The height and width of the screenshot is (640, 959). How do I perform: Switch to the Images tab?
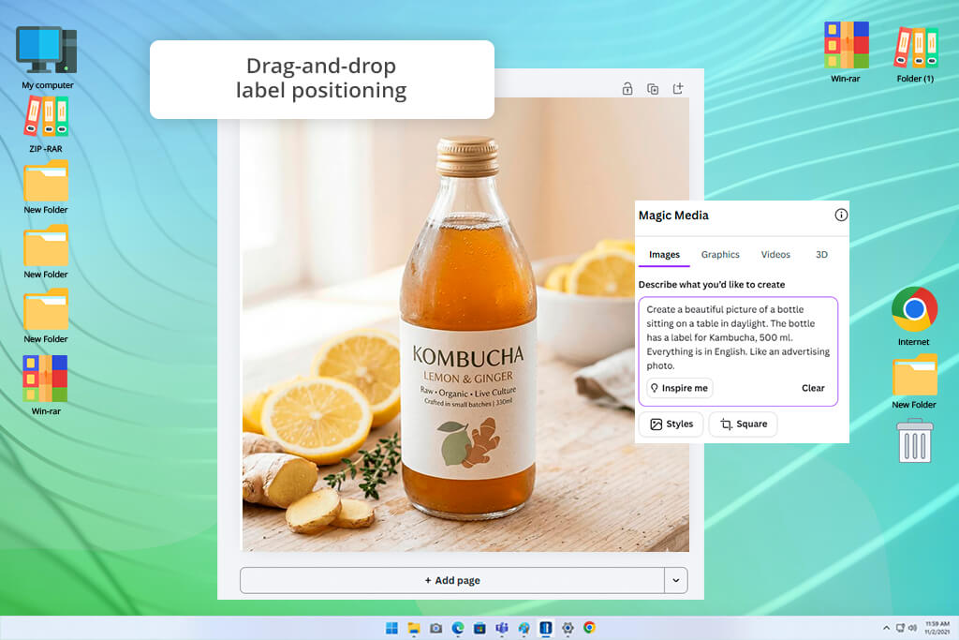[x=664, y=255]
